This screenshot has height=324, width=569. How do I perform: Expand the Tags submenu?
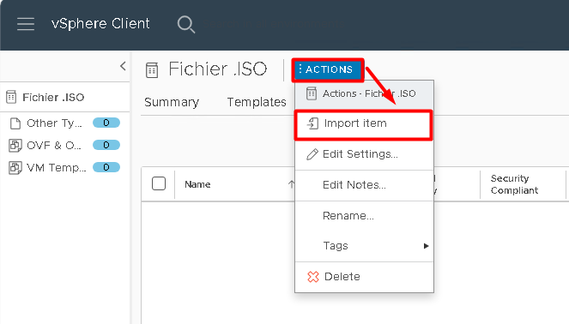(365, 246)
